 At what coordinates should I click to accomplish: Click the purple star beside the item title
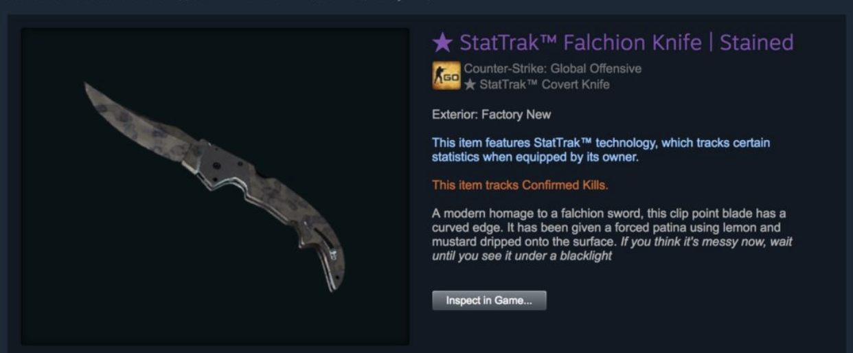pyautogui.click(x=443, y=43)
